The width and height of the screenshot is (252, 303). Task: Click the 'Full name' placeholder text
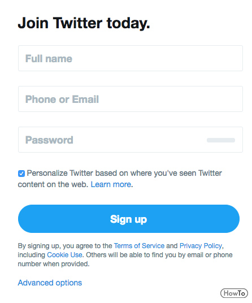49,59
